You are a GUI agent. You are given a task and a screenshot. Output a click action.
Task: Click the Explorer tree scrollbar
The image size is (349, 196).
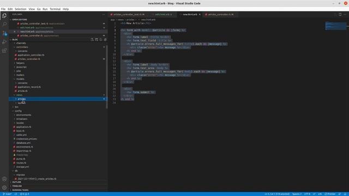(107, 77)
